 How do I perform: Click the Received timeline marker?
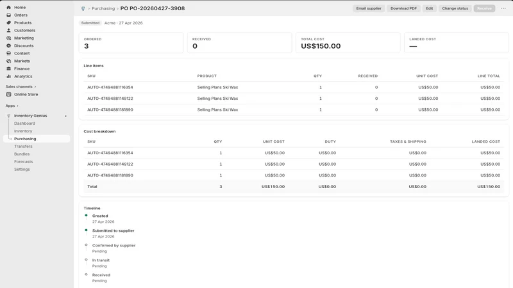pos(86,275)
